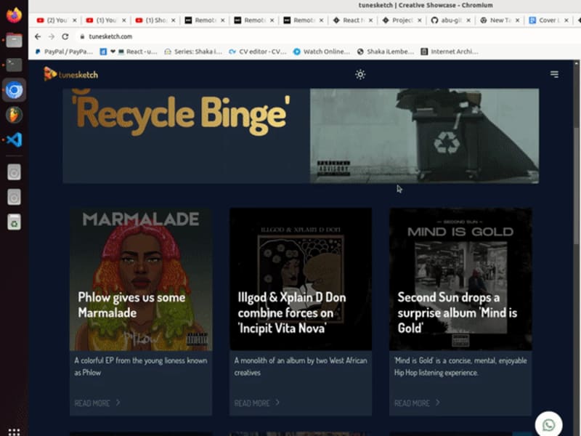This screenshot has width=581, height=436.
Task: Switch to the first YouTube tab '(2) You'
Action: coord(57,20)
